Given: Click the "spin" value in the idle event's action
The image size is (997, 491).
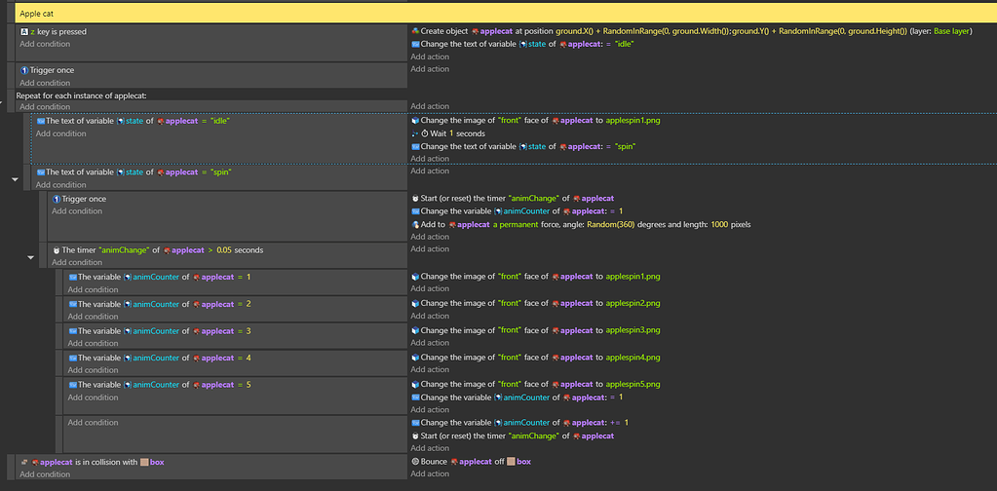Looking at the screenshot, I should [x=627, y=146].
